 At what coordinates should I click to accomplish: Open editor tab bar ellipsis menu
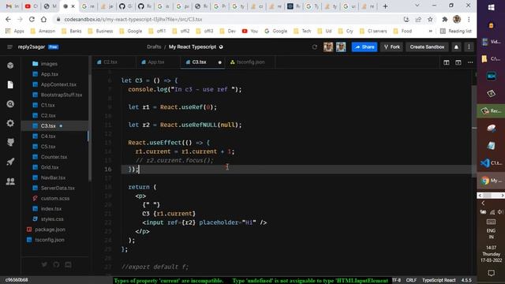coord(470,62)
